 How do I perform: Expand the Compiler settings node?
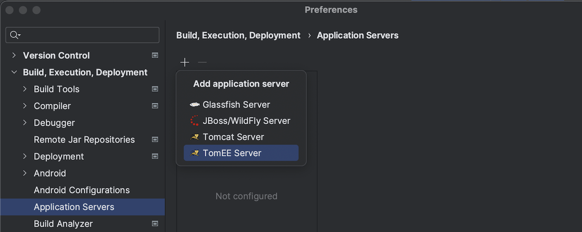click(25, 106)
